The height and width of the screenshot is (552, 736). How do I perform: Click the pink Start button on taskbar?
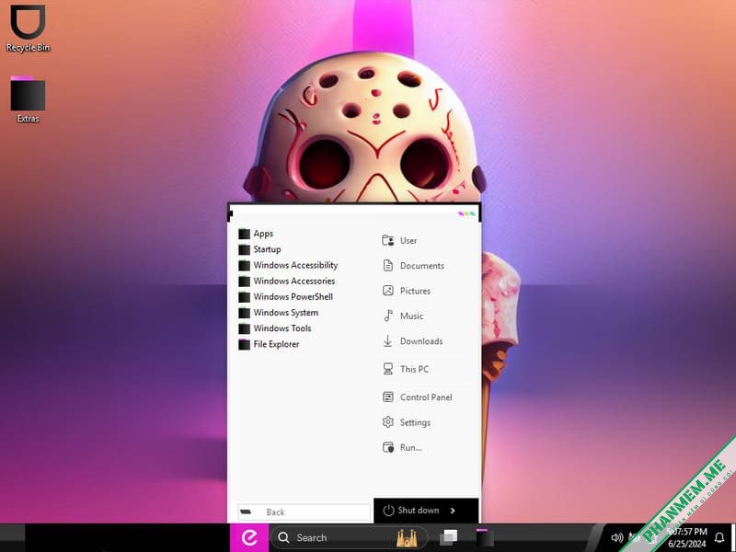[249, 537]
